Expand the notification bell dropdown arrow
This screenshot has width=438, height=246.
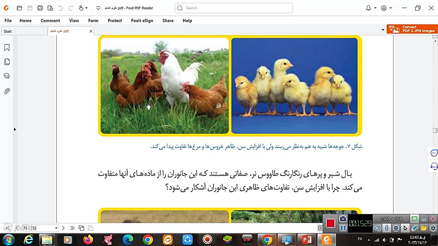[x=375, y=8]
